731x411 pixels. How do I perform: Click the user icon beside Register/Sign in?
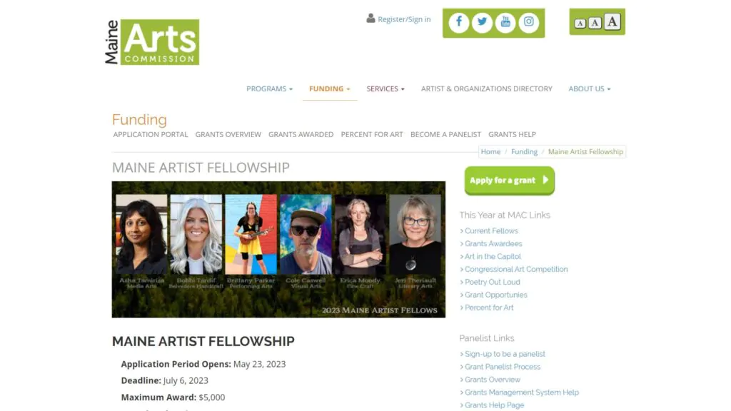pos(370,18)
